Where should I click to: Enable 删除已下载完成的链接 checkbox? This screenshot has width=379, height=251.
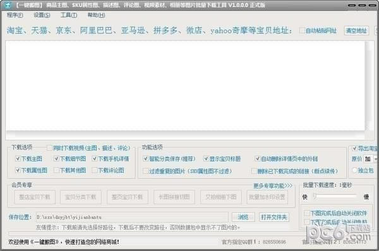point(253,171)
